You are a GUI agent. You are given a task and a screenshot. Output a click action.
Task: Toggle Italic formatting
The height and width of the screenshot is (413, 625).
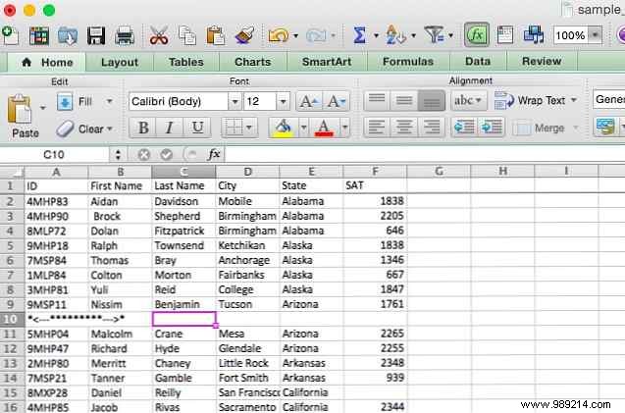pos(170,128)
